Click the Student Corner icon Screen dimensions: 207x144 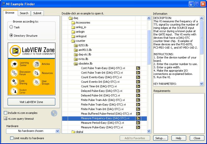tap(14, 91)
